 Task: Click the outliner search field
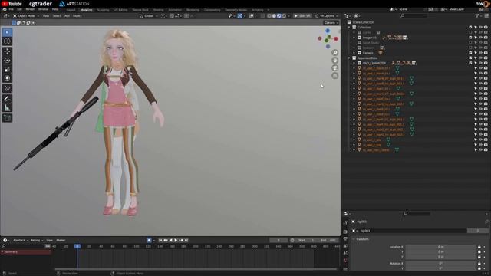pos(414,15)
